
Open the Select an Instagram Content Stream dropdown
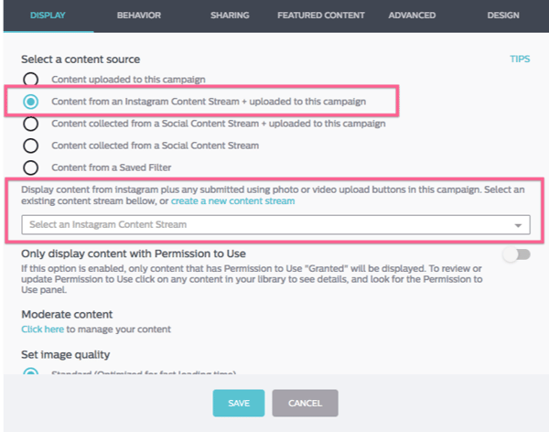click(x=275, y=224)
